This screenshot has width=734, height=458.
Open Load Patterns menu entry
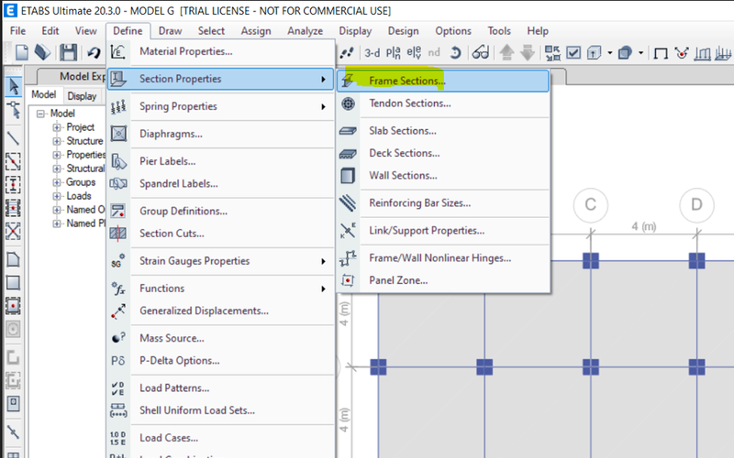pyautogui.click(x=220, y=388)
